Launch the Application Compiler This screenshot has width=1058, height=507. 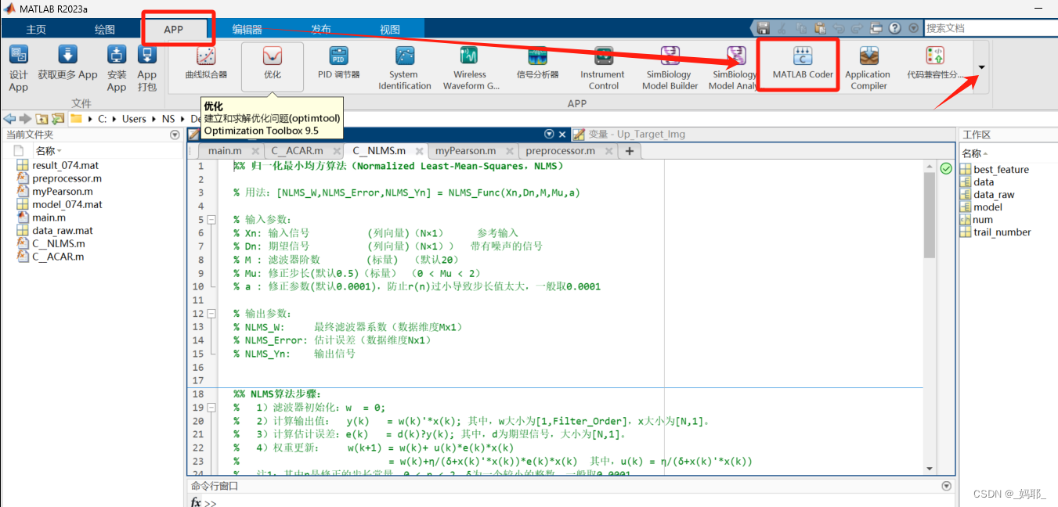coord(868,68)
